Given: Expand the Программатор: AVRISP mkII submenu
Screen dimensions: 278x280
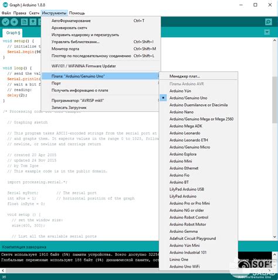Looking at the screenshot, I should point(101,101).
